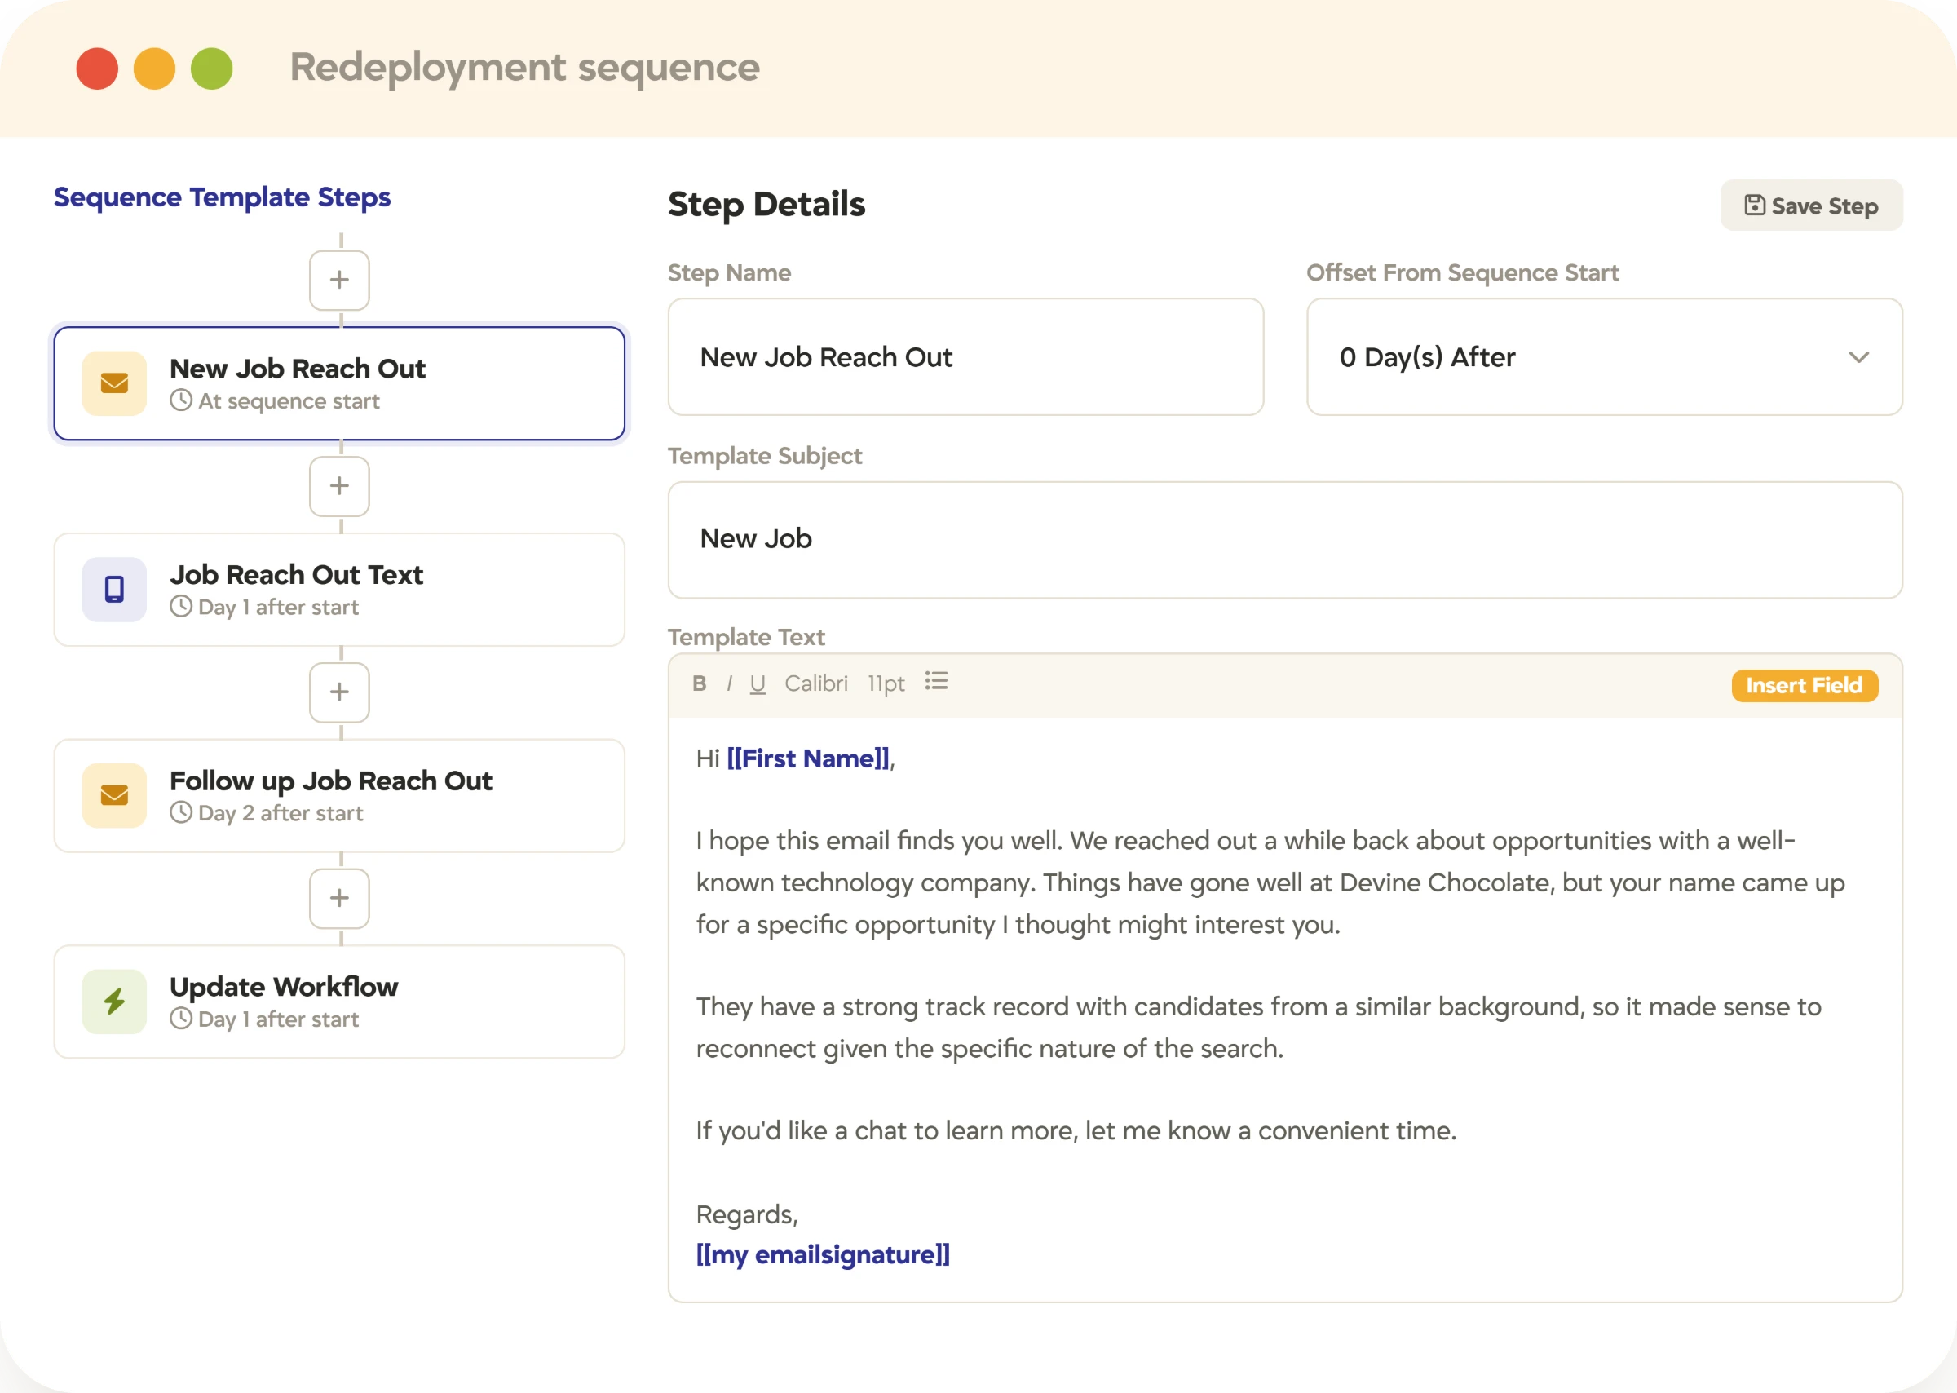Click the yellow minimize window dot
Viewport: 1957px width, 1393px height.
click(154, 69)
